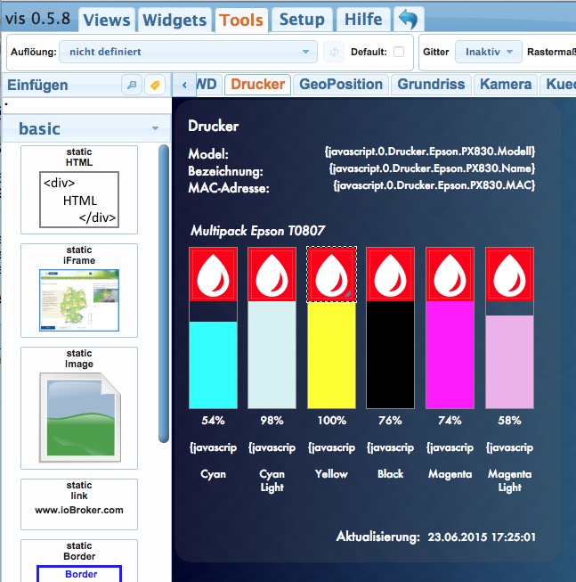Expand the basic widget set dropdown

point(86,128)
